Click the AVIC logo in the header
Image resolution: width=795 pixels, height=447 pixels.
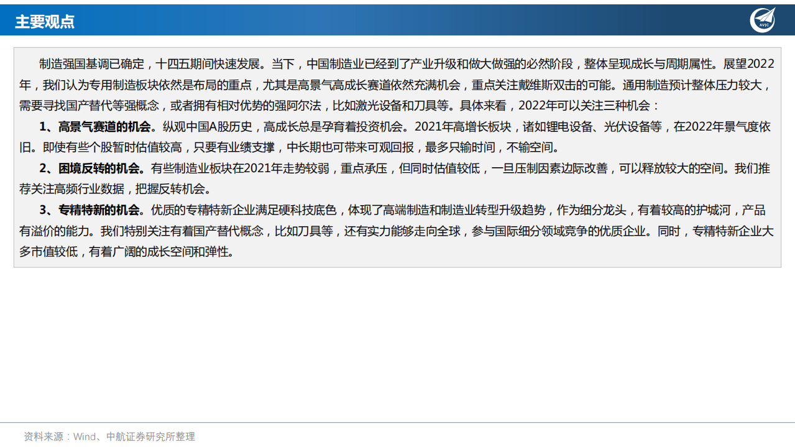pos(762,20)
